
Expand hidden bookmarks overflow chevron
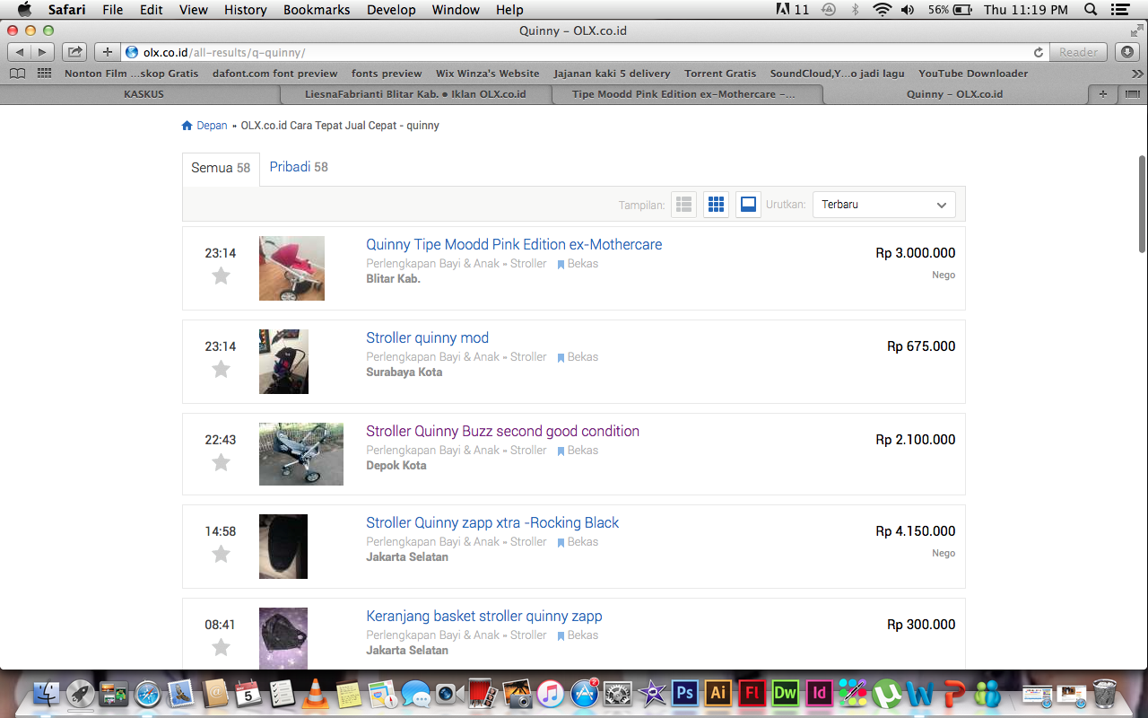1137,74
